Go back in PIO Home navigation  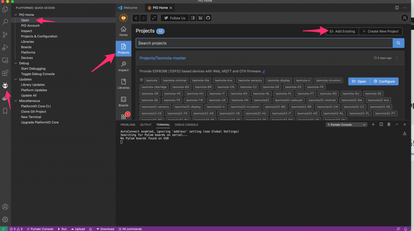point(136,18)
